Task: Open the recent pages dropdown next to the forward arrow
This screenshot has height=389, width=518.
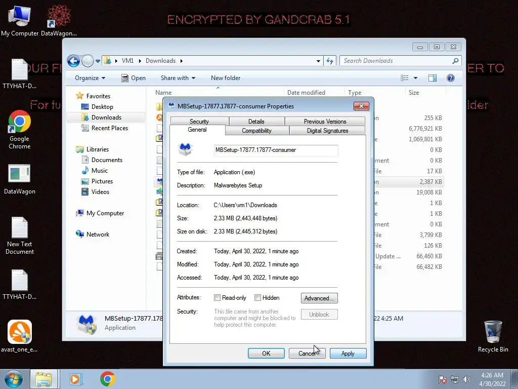Action: (98, 61)
